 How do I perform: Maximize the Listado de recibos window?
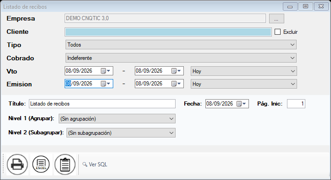(x=305, y=6)
